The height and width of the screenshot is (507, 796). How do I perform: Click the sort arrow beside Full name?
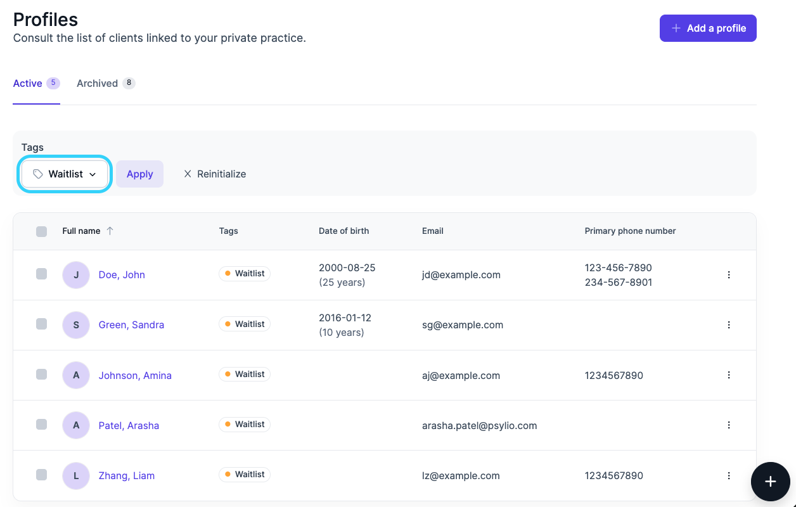click(110, 231)
